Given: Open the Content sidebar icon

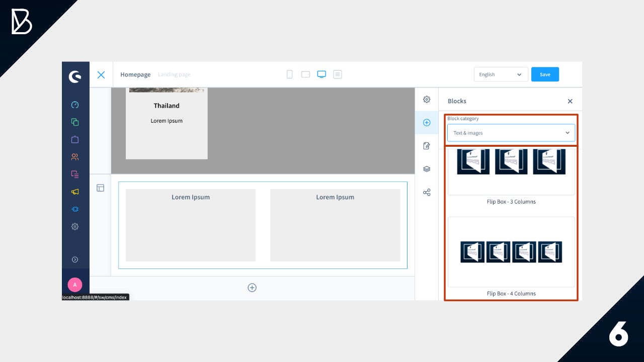Looking at the screenshot, I should point(75,174).
